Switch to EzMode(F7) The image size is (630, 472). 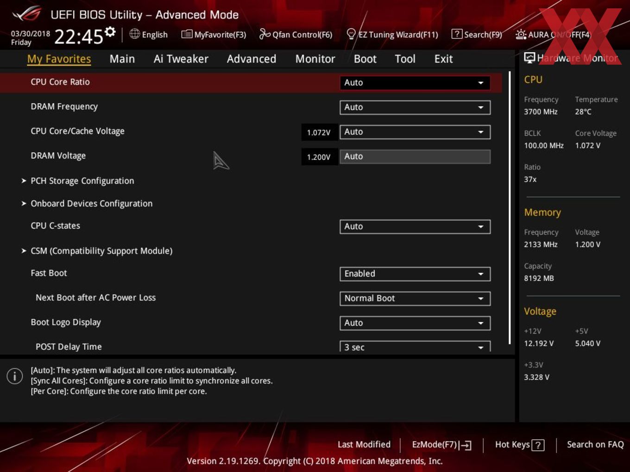441,445
